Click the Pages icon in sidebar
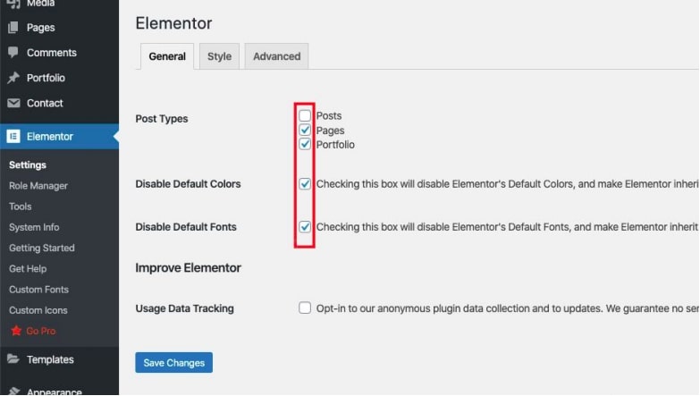Viewport: 700px width, 396px height. (x=13, y=28)
